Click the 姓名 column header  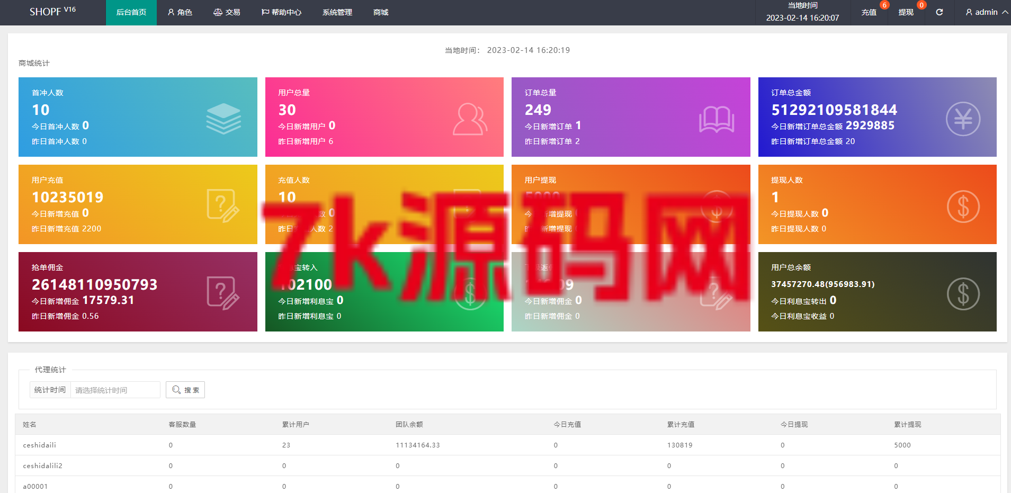30,424
